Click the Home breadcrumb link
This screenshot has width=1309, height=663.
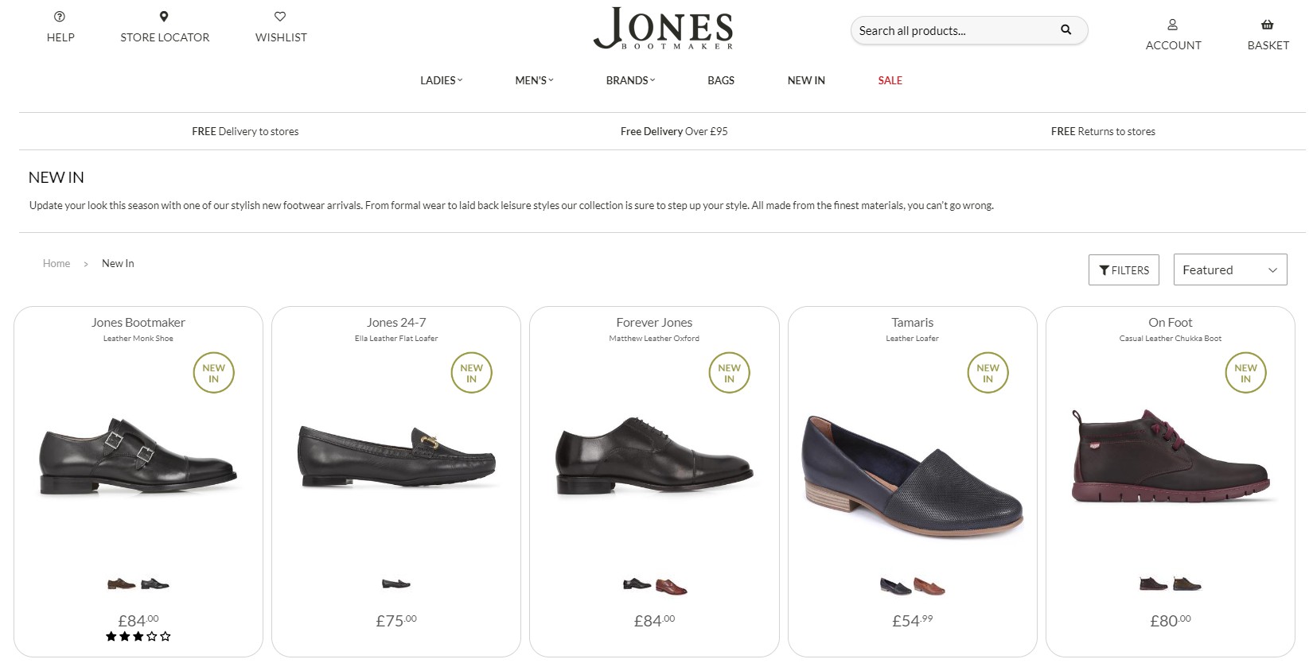click(x=56, y=262)
